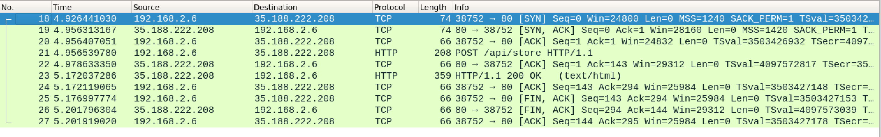Select packet 27, the final ACK

point(440,121)
